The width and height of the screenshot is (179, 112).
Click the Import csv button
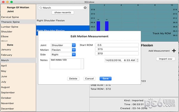166,59
